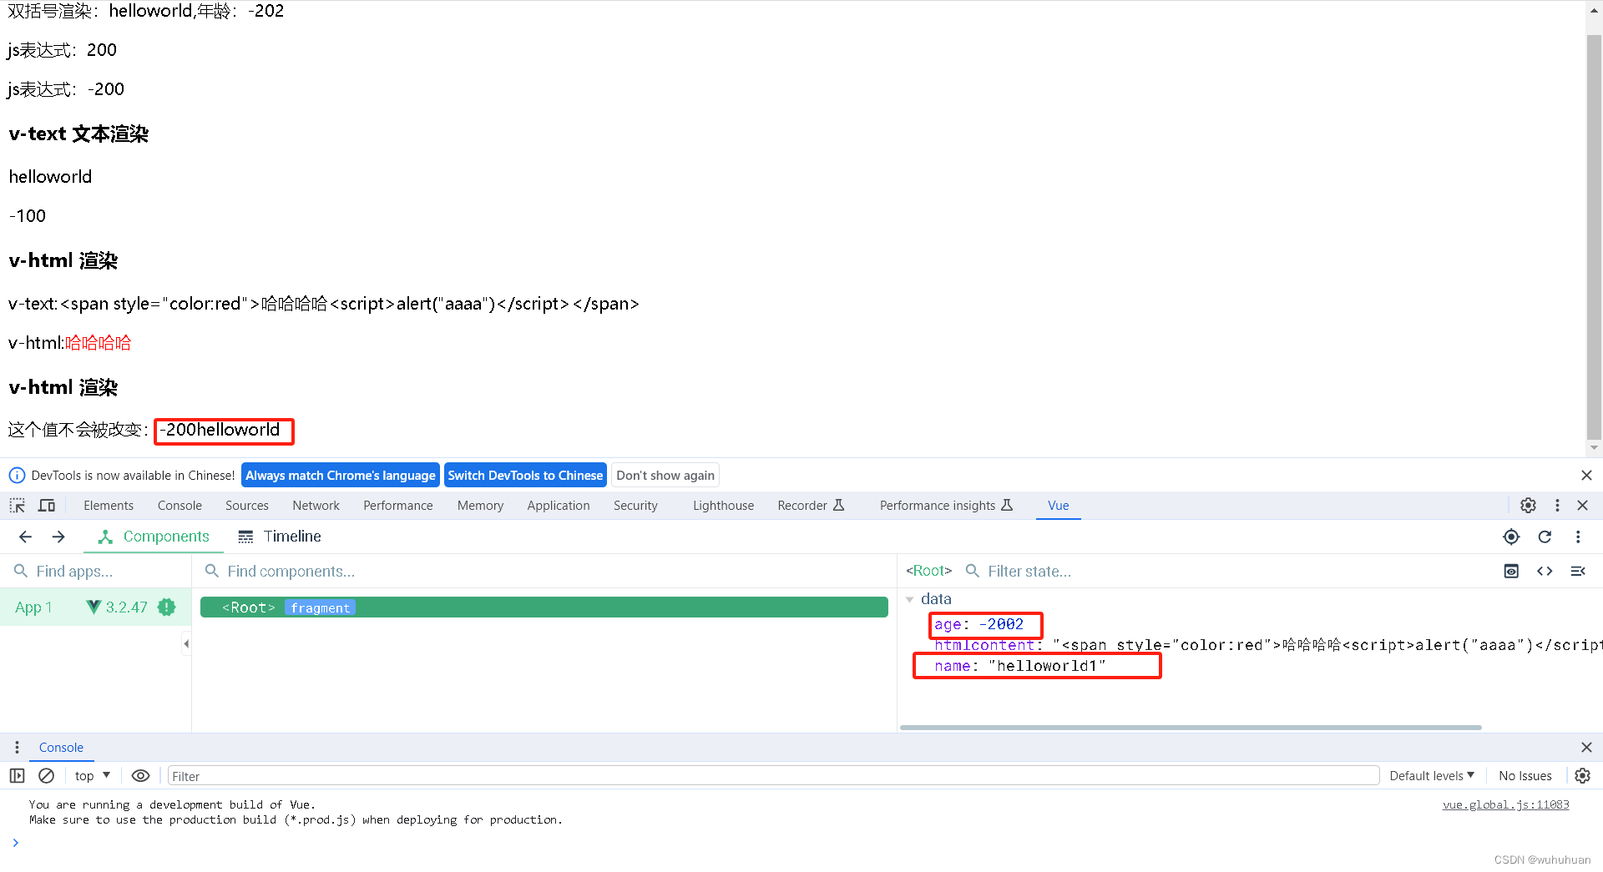Open the Performance tab
This screenshot has height=872, width=1603.
click(x=398, y=506)
